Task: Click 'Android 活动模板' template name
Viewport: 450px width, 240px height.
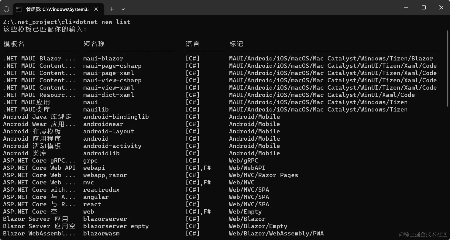Action: coord(32,146)
